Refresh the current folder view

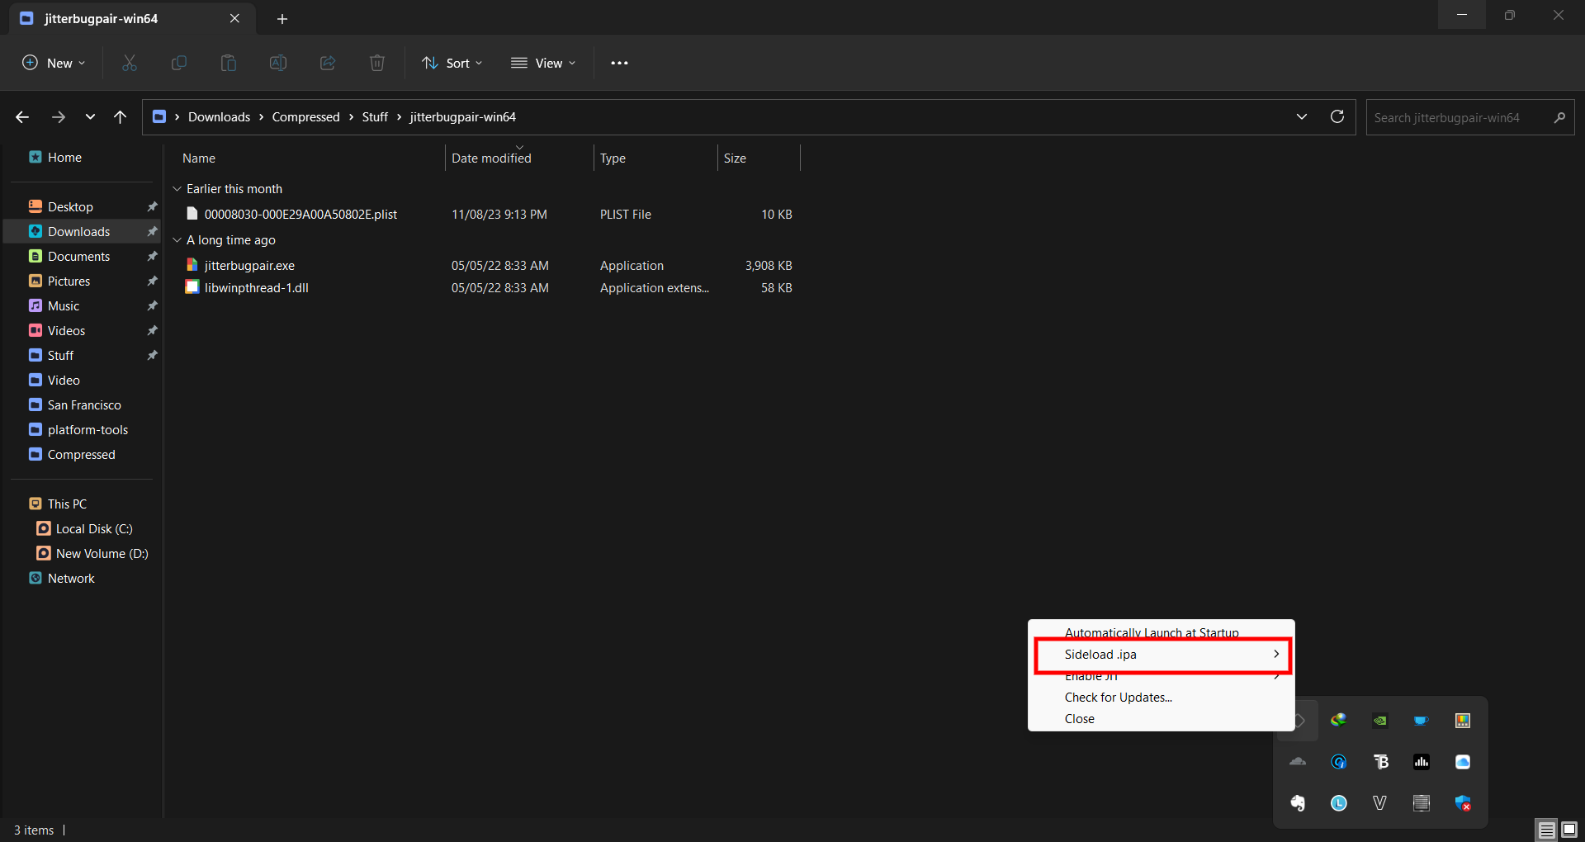[x=1337, y=116]
